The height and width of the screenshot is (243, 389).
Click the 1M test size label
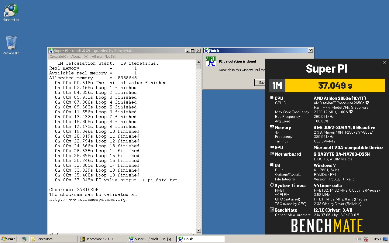click(x=277, y=85)
